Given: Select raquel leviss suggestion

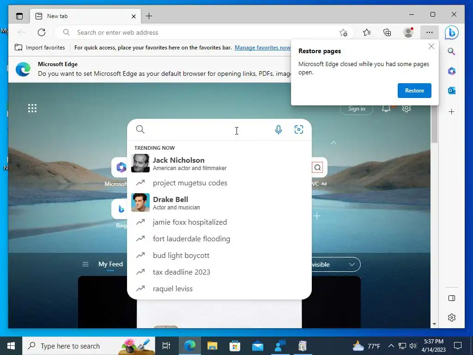Looking at the screenshot, I should pos(219,288).
